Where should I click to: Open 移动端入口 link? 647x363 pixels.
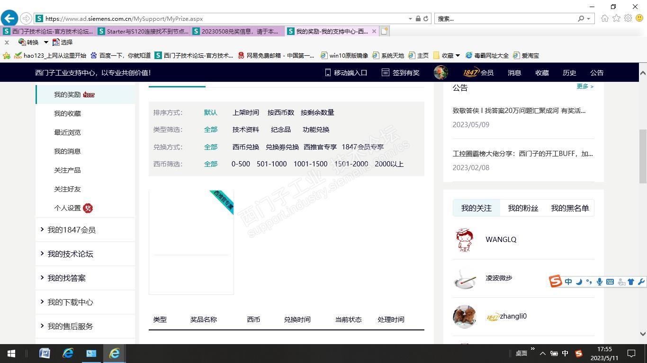[x=346, y=73]
